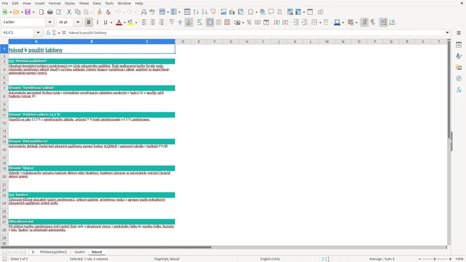
Task: Open the font name dropdown
Action: 50,23
